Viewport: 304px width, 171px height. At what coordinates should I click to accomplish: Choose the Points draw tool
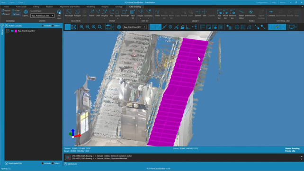[x=92, y=13]
